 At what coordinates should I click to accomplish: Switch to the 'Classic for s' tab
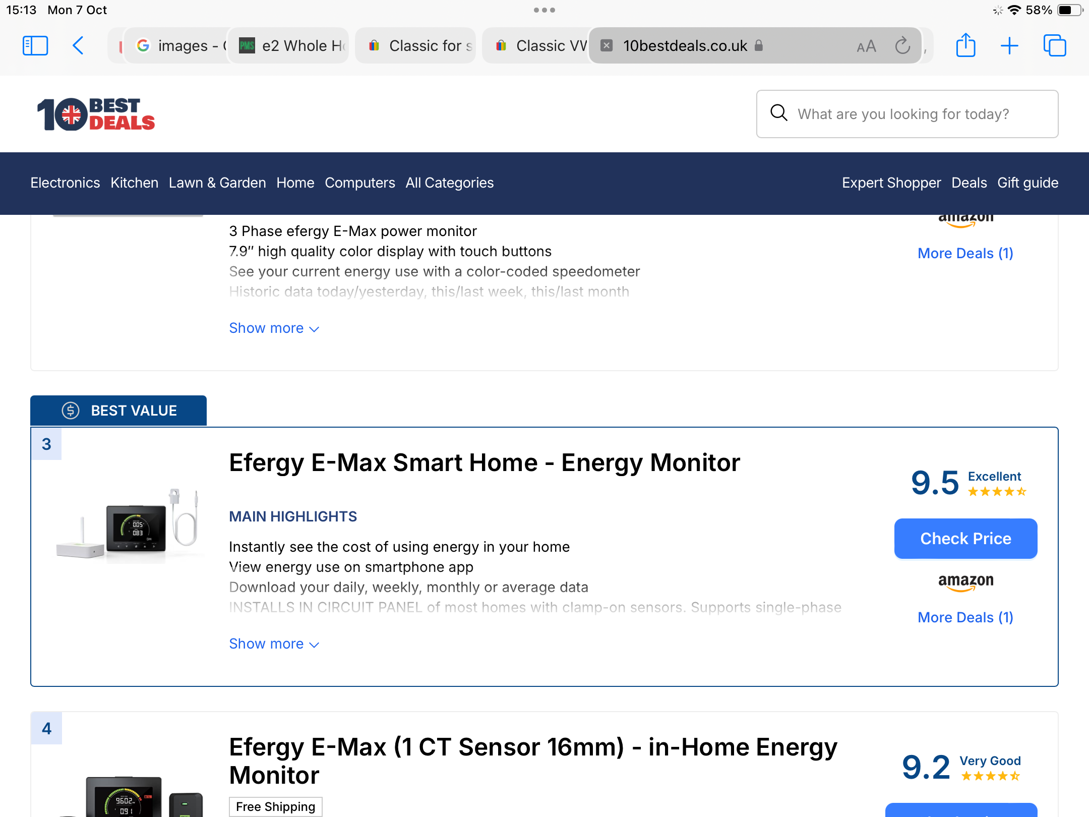pos(416,45)
